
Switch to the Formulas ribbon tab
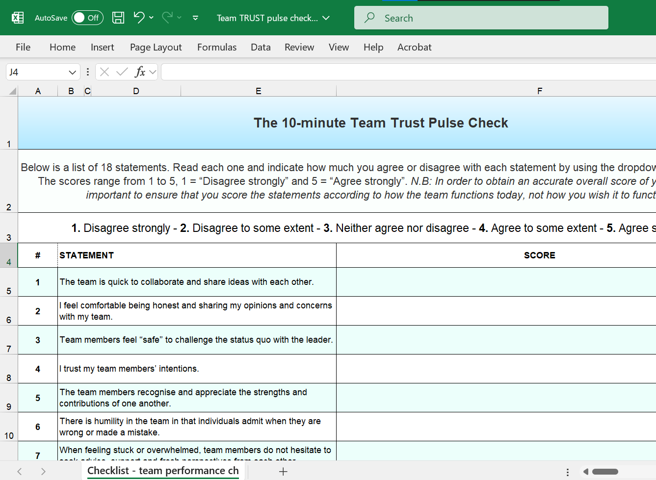tap(216, 47)
